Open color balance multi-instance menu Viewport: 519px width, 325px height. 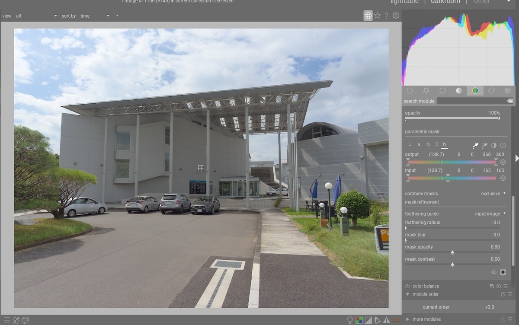click(492, 286)
